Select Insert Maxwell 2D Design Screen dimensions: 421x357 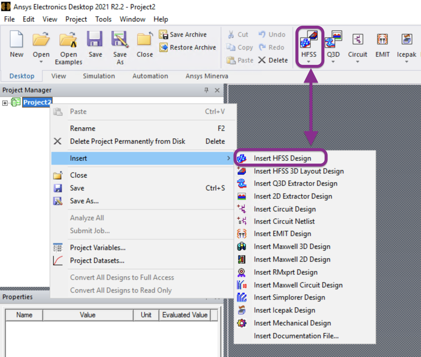[305, 259]
